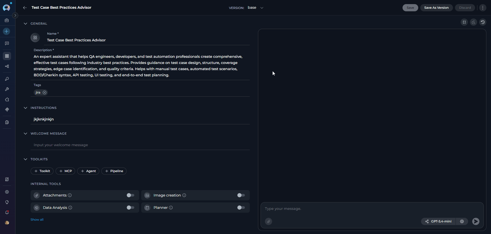Change the agent icon next to Name field

pos(35,38)
